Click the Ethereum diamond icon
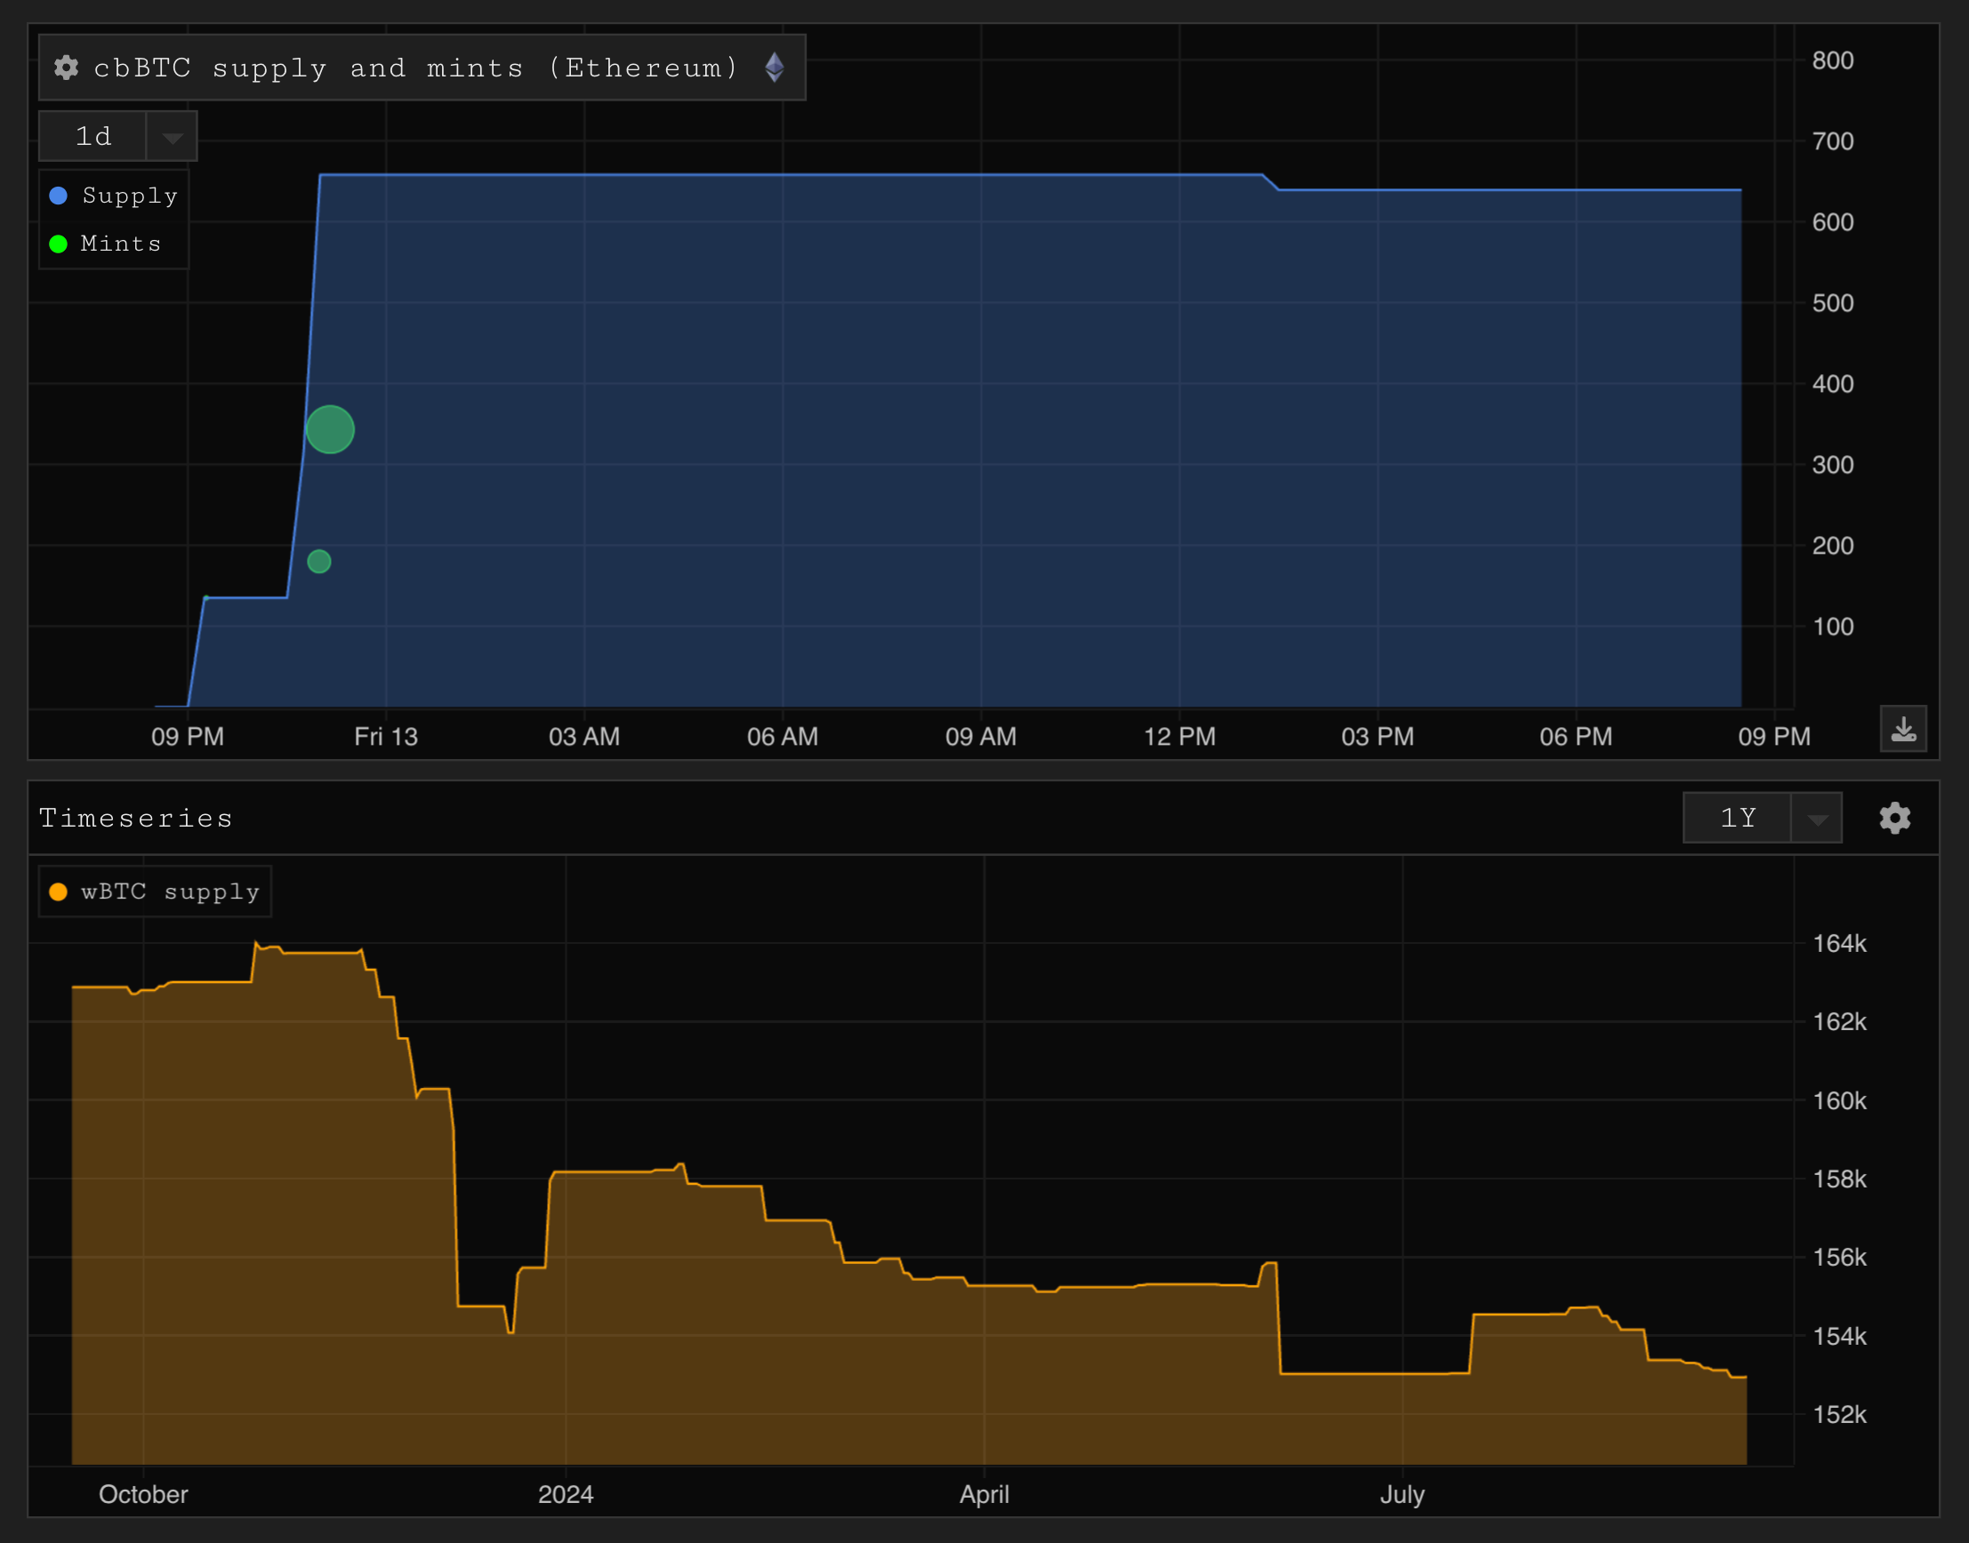 [x=775, y=68]
